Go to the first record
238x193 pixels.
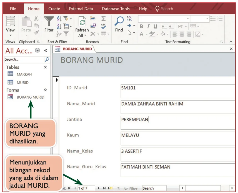(x=69, y=188)
